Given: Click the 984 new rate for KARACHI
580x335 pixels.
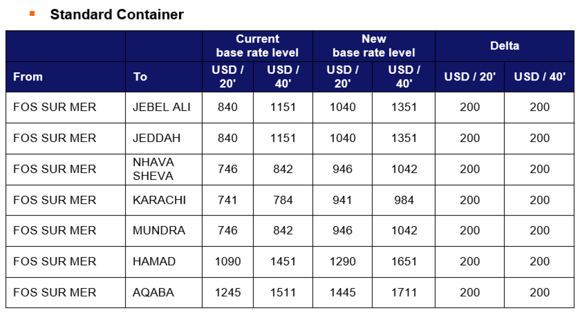Looking at the screenshot, I should [x=404, y=200].
